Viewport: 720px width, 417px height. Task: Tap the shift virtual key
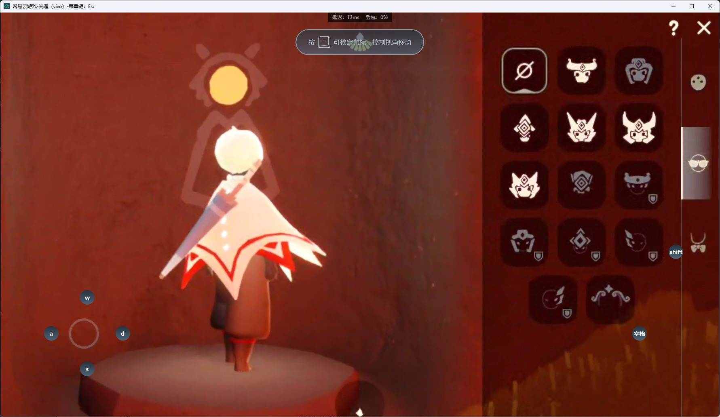coord(676,252)
